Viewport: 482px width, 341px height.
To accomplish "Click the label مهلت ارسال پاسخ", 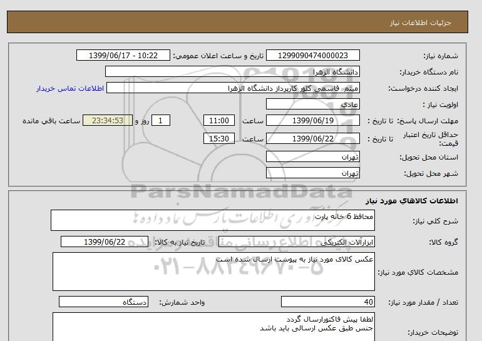I will point(427,121).
